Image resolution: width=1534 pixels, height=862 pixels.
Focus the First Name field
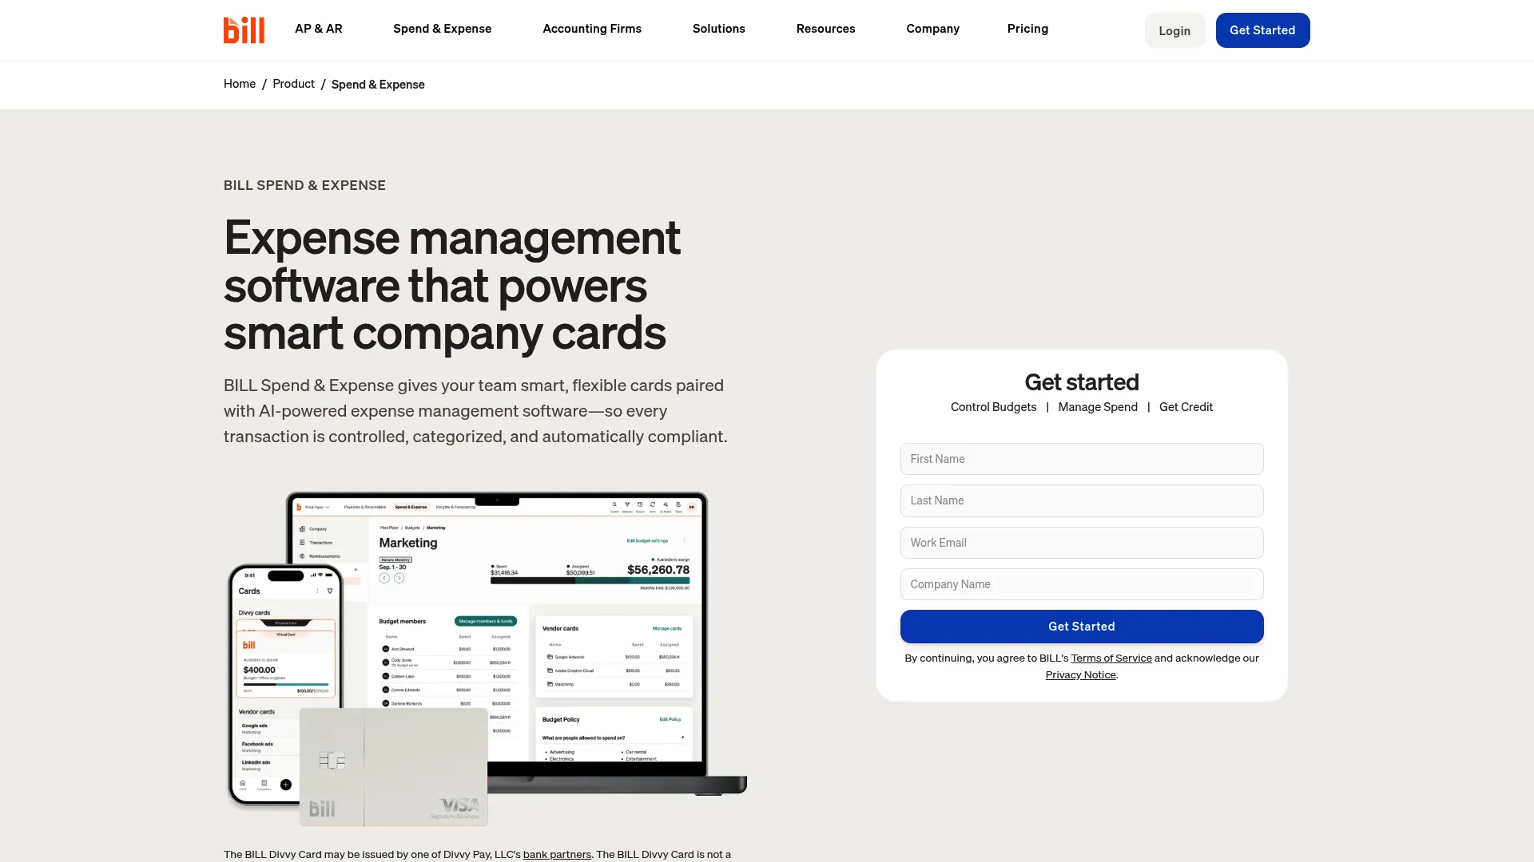(1082, 459)
